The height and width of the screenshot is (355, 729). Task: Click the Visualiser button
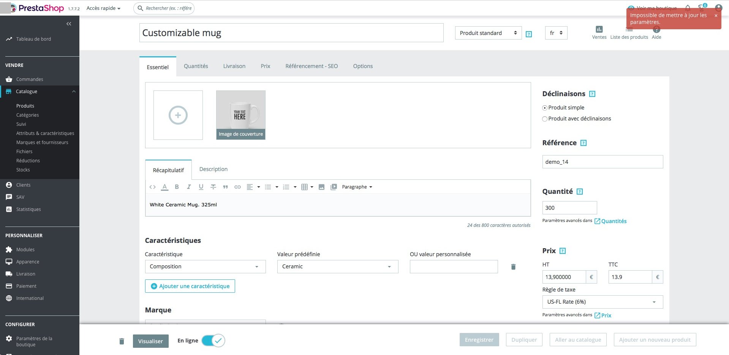click(x=150, y=341)
